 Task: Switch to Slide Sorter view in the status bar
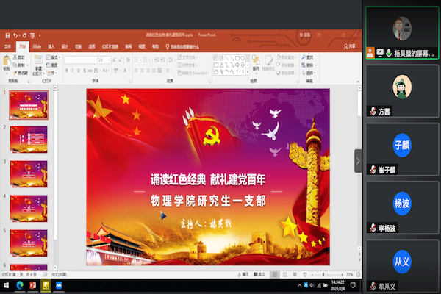pyautogui.click(x=284, y=275)
